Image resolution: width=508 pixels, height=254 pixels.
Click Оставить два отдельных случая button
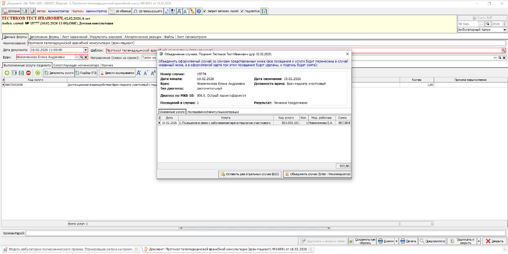point(250,174)
